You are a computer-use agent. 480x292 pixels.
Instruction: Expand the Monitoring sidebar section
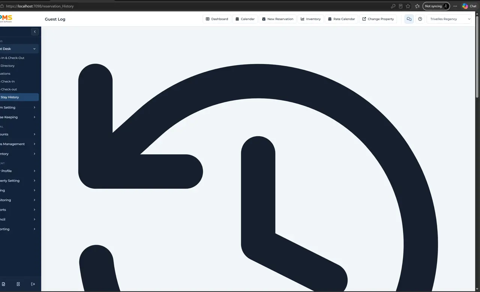[x=19, y=200]
